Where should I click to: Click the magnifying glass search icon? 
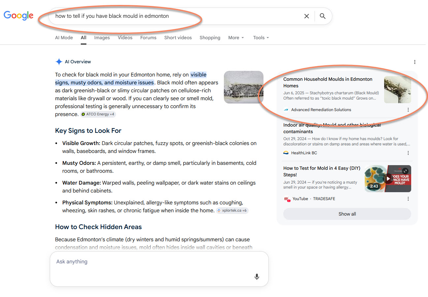pyautogui.click(x=322, y=16)
